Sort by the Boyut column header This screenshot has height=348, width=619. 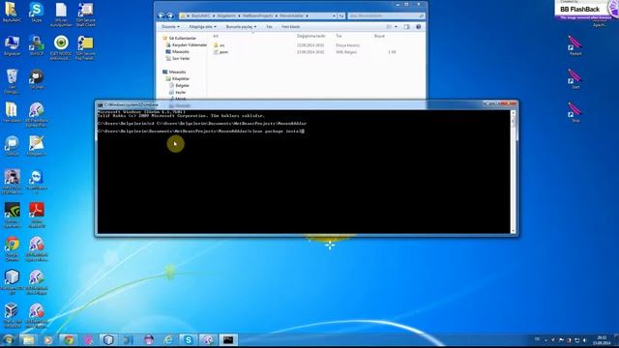tap(379, 36)
